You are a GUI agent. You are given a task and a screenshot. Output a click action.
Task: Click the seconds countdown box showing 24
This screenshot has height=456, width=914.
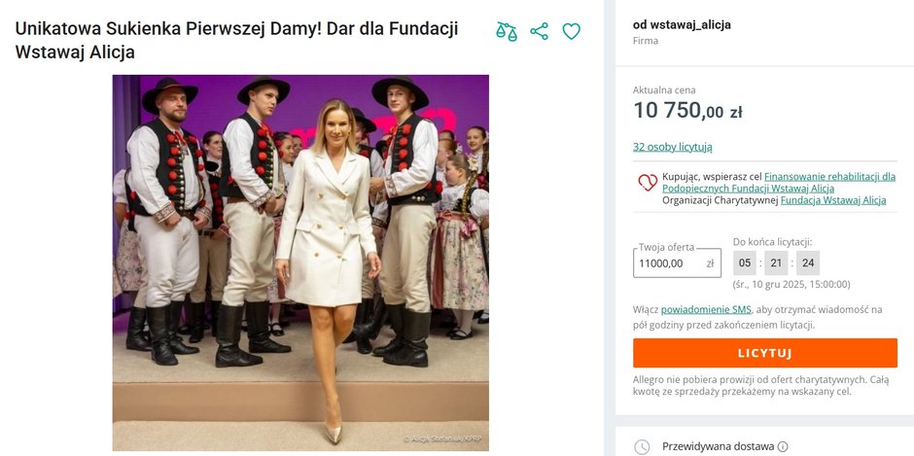808,263
